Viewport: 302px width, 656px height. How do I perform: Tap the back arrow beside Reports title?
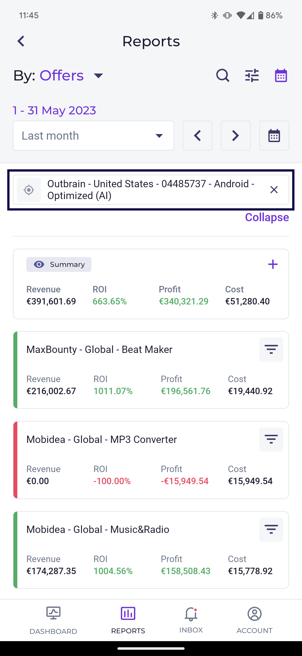(21, 41)
